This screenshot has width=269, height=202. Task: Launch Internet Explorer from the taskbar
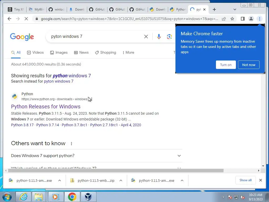(23, 197)
